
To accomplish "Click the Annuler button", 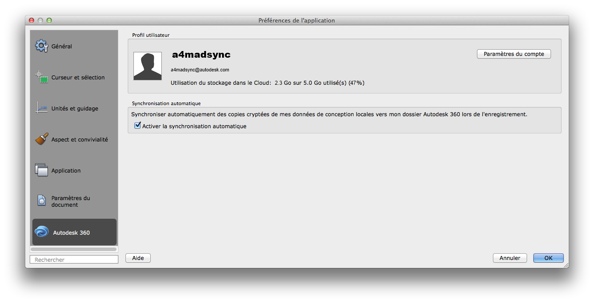I will pyautogui.click(x=510, y=258).
